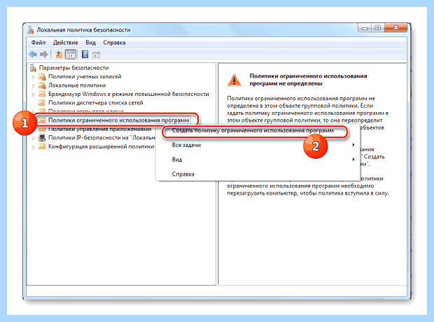
Task: Open the Справка menu in menu bar
Action: (114, 43)
